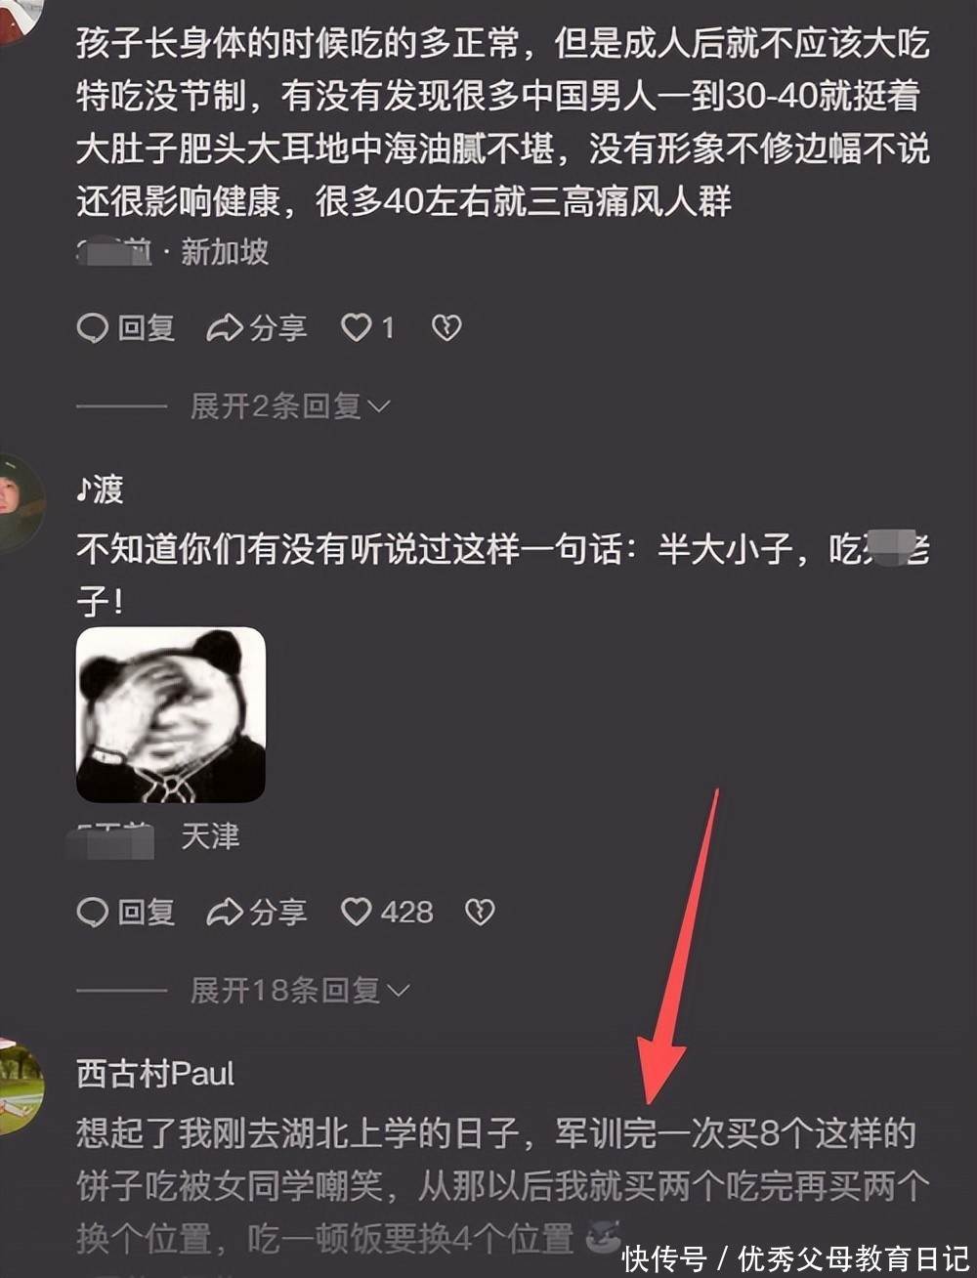Open 西古村Paul user avatar
The width and height of the screenshot is (977, 1278).
pyautogui.click(x=20, y=1087)
